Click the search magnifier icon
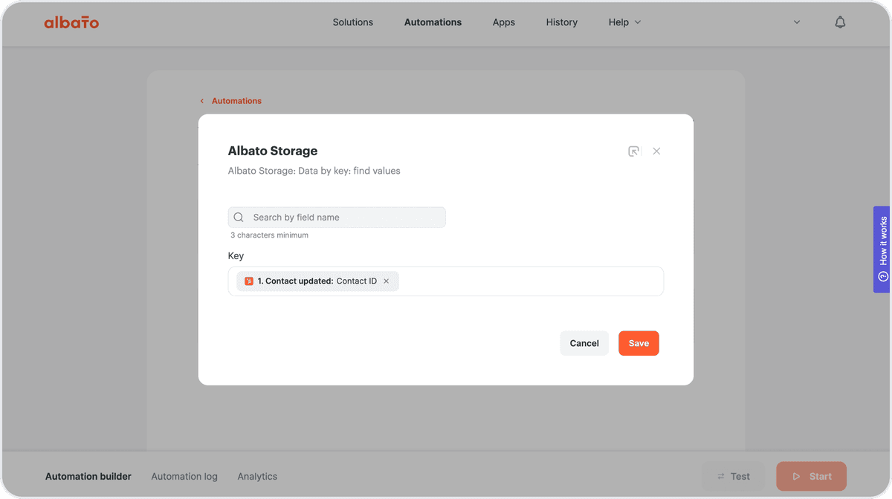 point(239,218)
